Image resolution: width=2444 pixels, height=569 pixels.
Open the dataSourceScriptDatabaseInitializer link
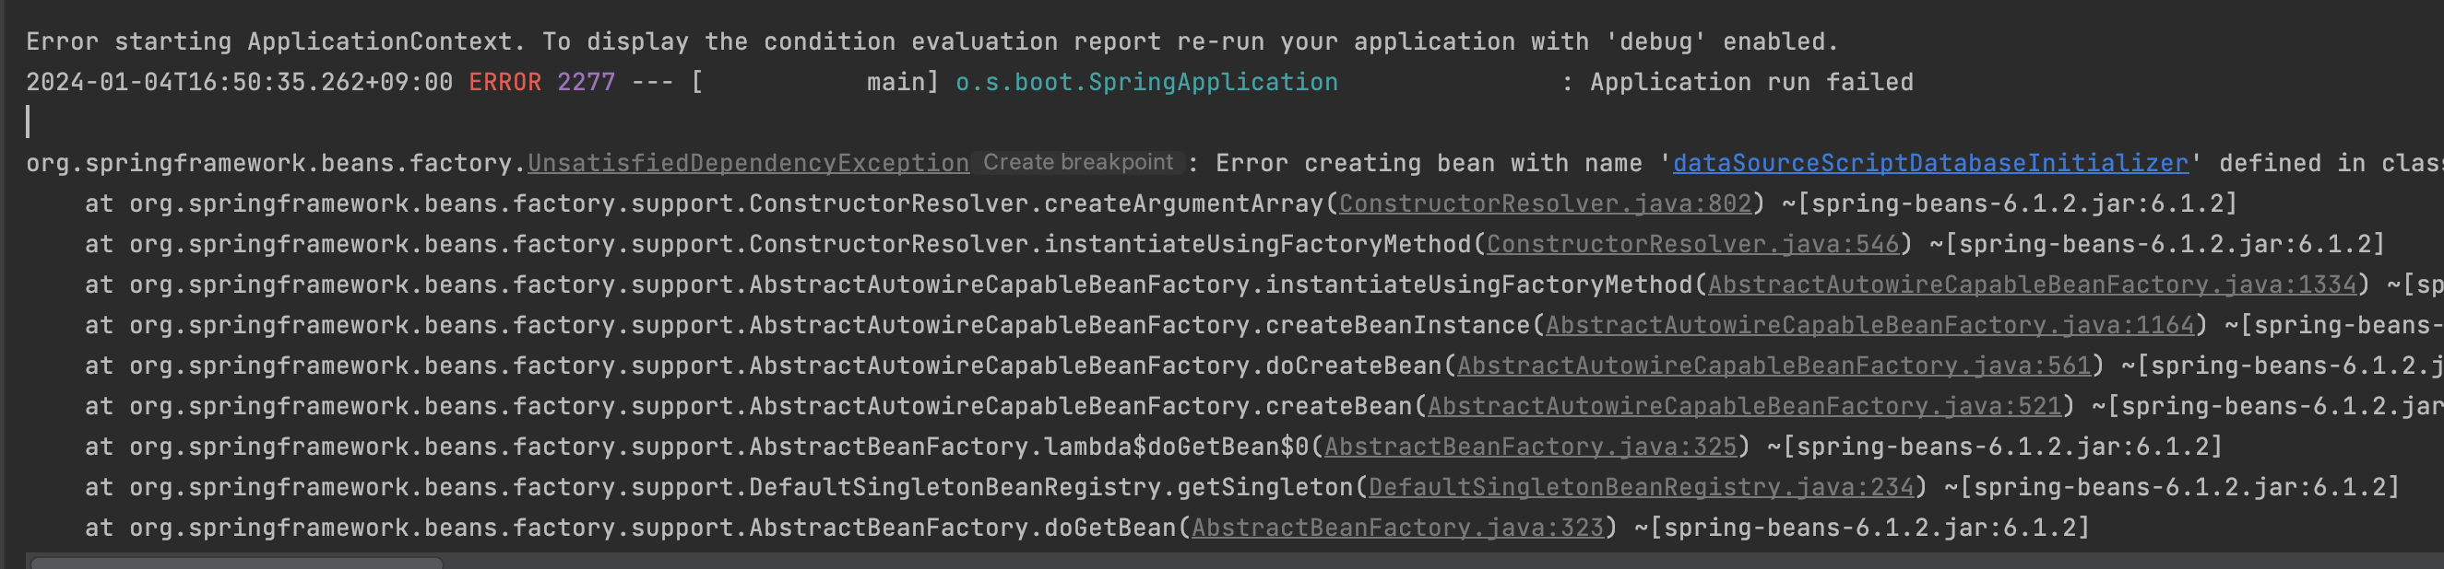pos(1930,163)
